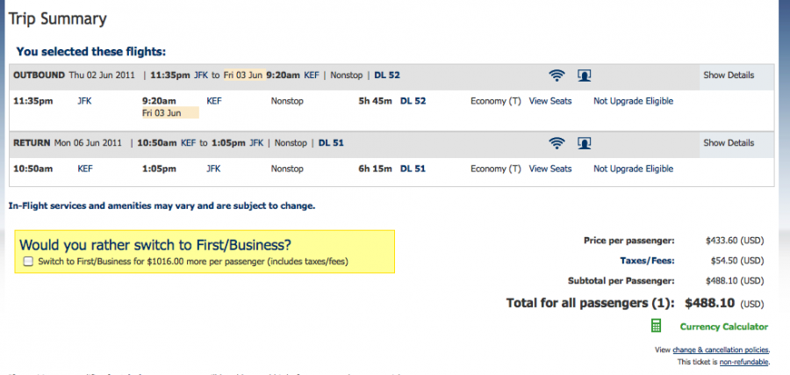Click Not Upgrade Eligible for outbound flight
This screenshot has width=790, height=375.
click(633, 101)
